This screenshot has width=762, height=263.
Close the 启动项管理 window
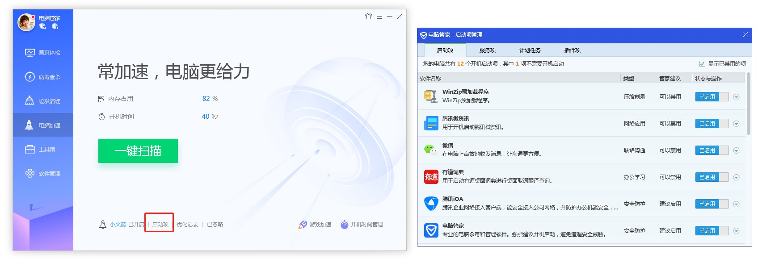(745, 35)
